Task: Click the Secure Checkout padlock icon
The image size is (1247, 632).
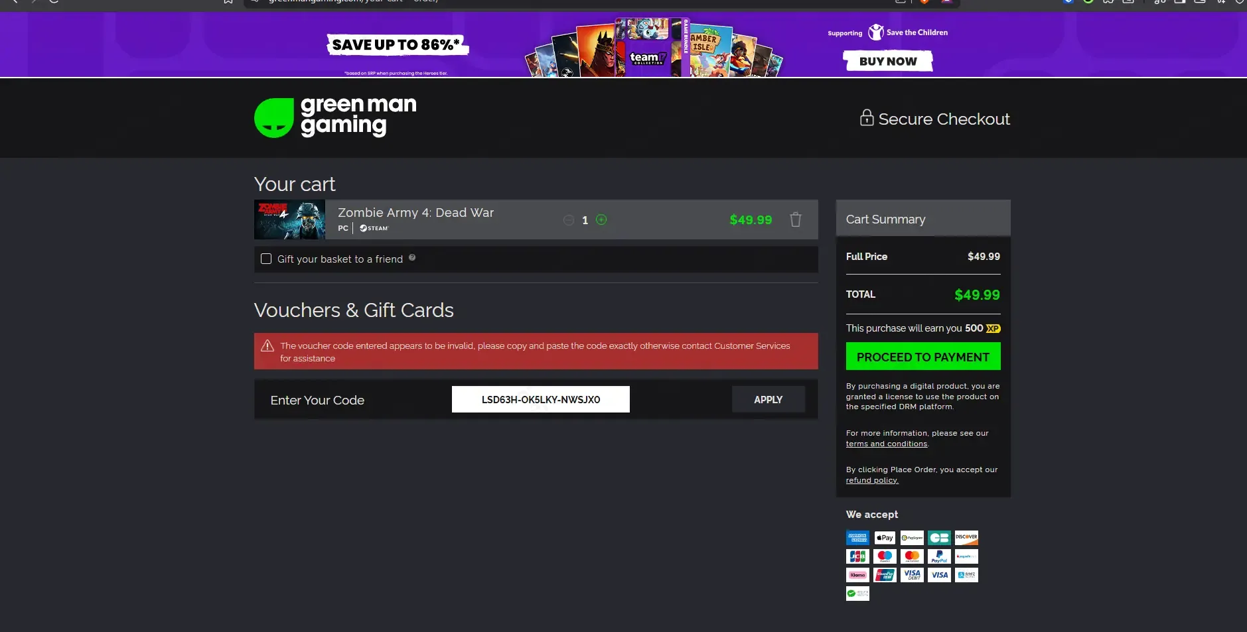Action: 867,117
